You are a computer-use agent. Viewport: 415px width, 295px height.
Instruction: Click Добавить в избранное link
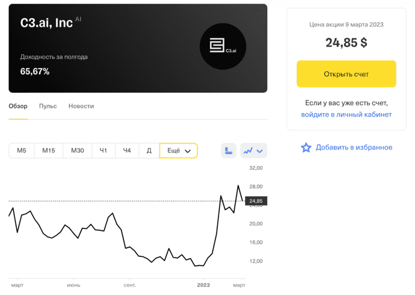pyautogui.click(x=354, y=147)
